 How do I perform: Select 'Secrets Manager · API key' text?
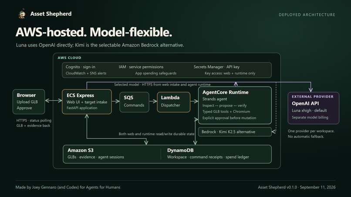216,67
